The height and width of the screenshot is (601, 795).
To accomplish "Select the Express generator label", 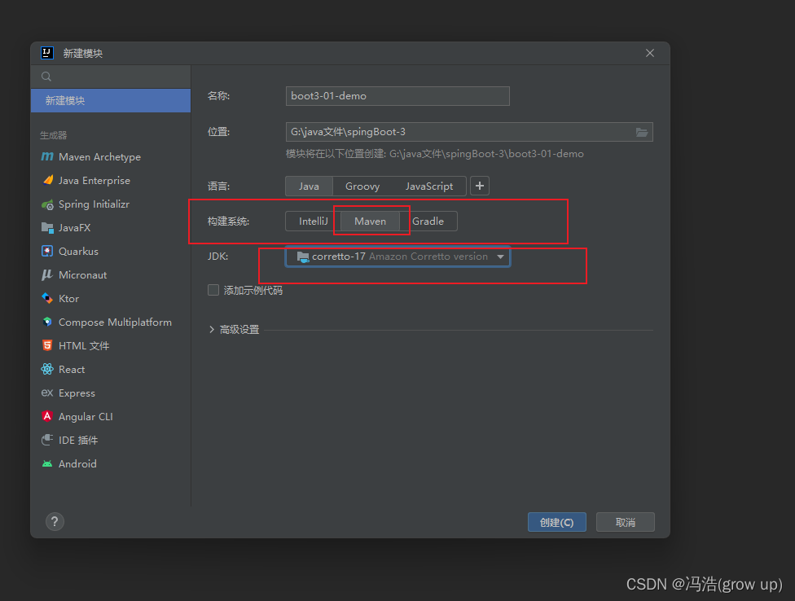I will click(77, 393).
